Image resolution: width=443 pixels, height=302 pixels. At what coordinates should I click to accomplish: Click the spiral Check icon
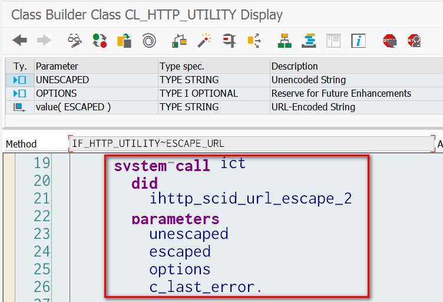click(149, 41)
